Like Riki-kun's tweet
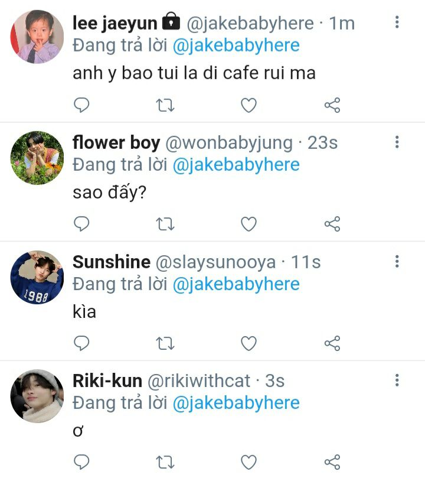Screen dimensions: 425x478 click(x=249, y=462)
